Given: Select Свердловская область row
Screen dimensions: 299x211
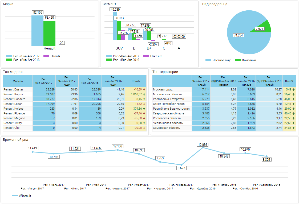Looking at the screenshot, I should pyautogui.click(x=224, y=114).
